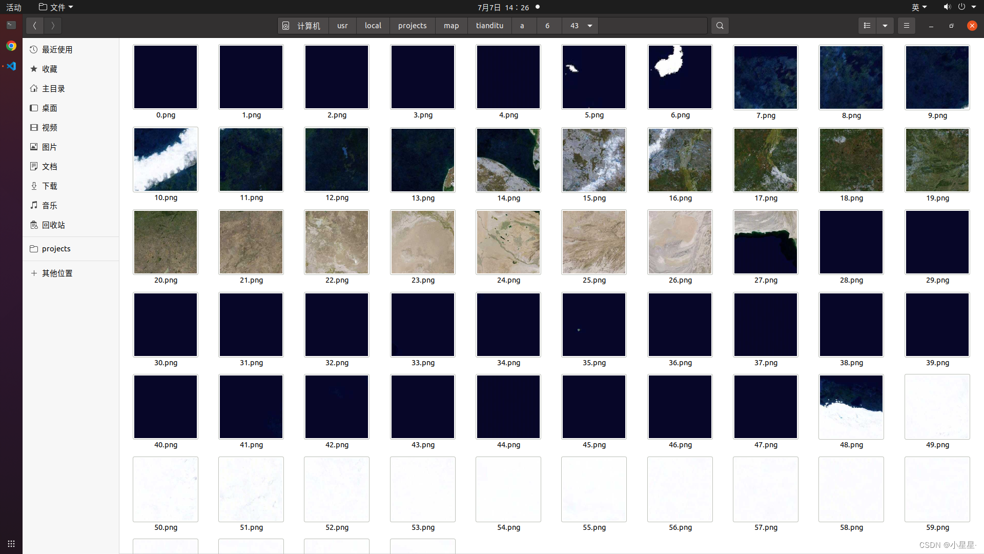Select the 10.png thumbnail
The width and height of the screenshot is (984, 554).
[166, 160]
